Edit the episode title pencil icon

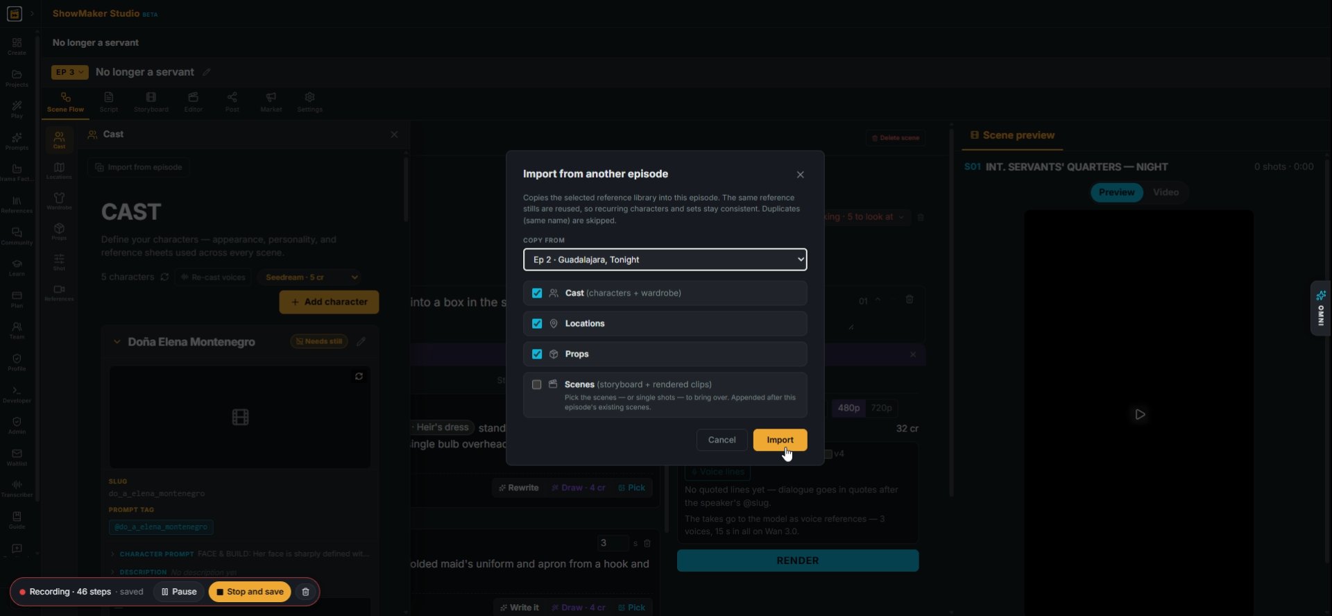point(206,72)
